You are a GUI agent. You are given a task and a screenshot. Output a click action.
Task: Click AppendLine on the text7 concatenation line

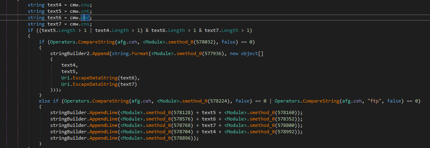click(x=103, y=125)
